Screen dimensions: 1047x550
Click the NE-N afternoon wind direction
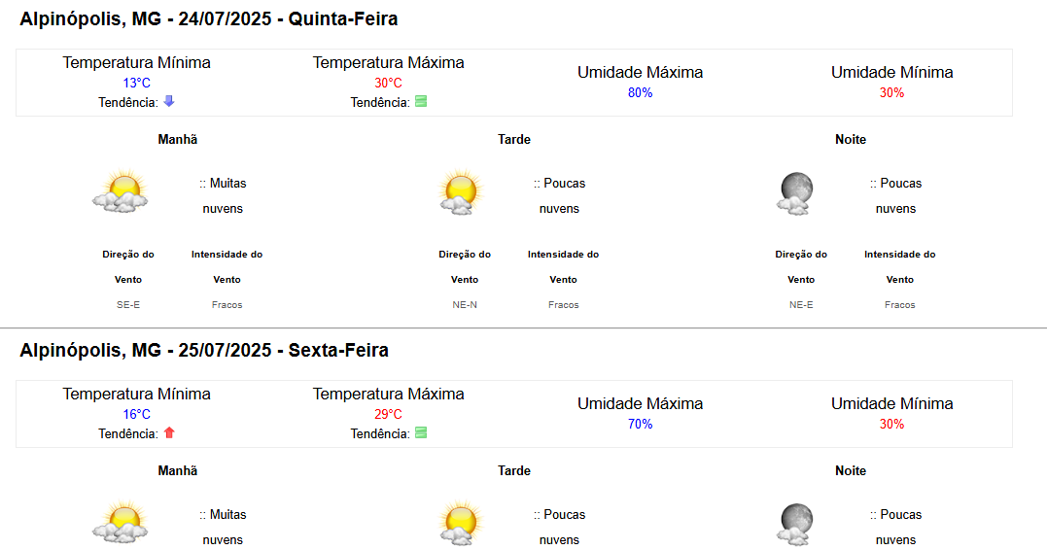tap(465, 304)
